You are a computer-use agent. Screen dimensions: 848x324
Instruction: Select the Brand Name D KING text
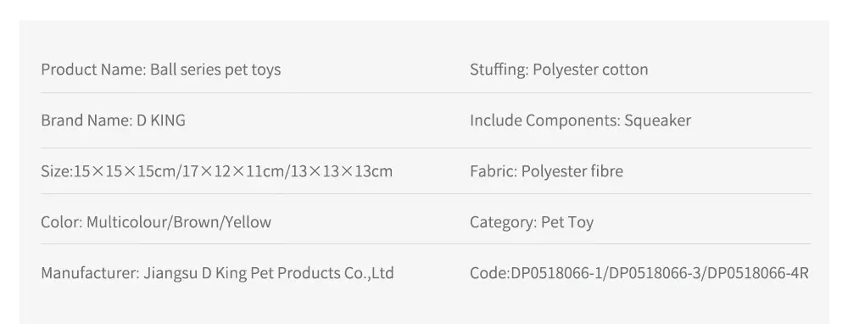113,120
